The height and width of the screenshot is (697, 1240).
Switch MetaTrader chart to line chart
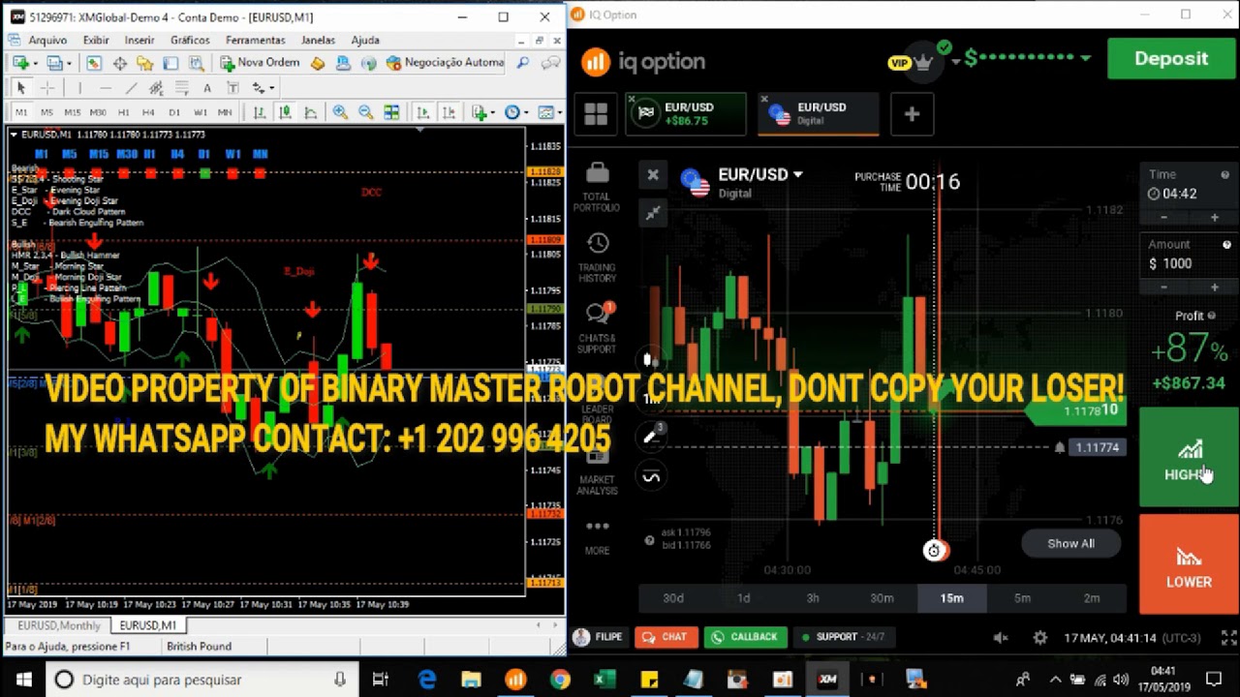tap(310, 112)
